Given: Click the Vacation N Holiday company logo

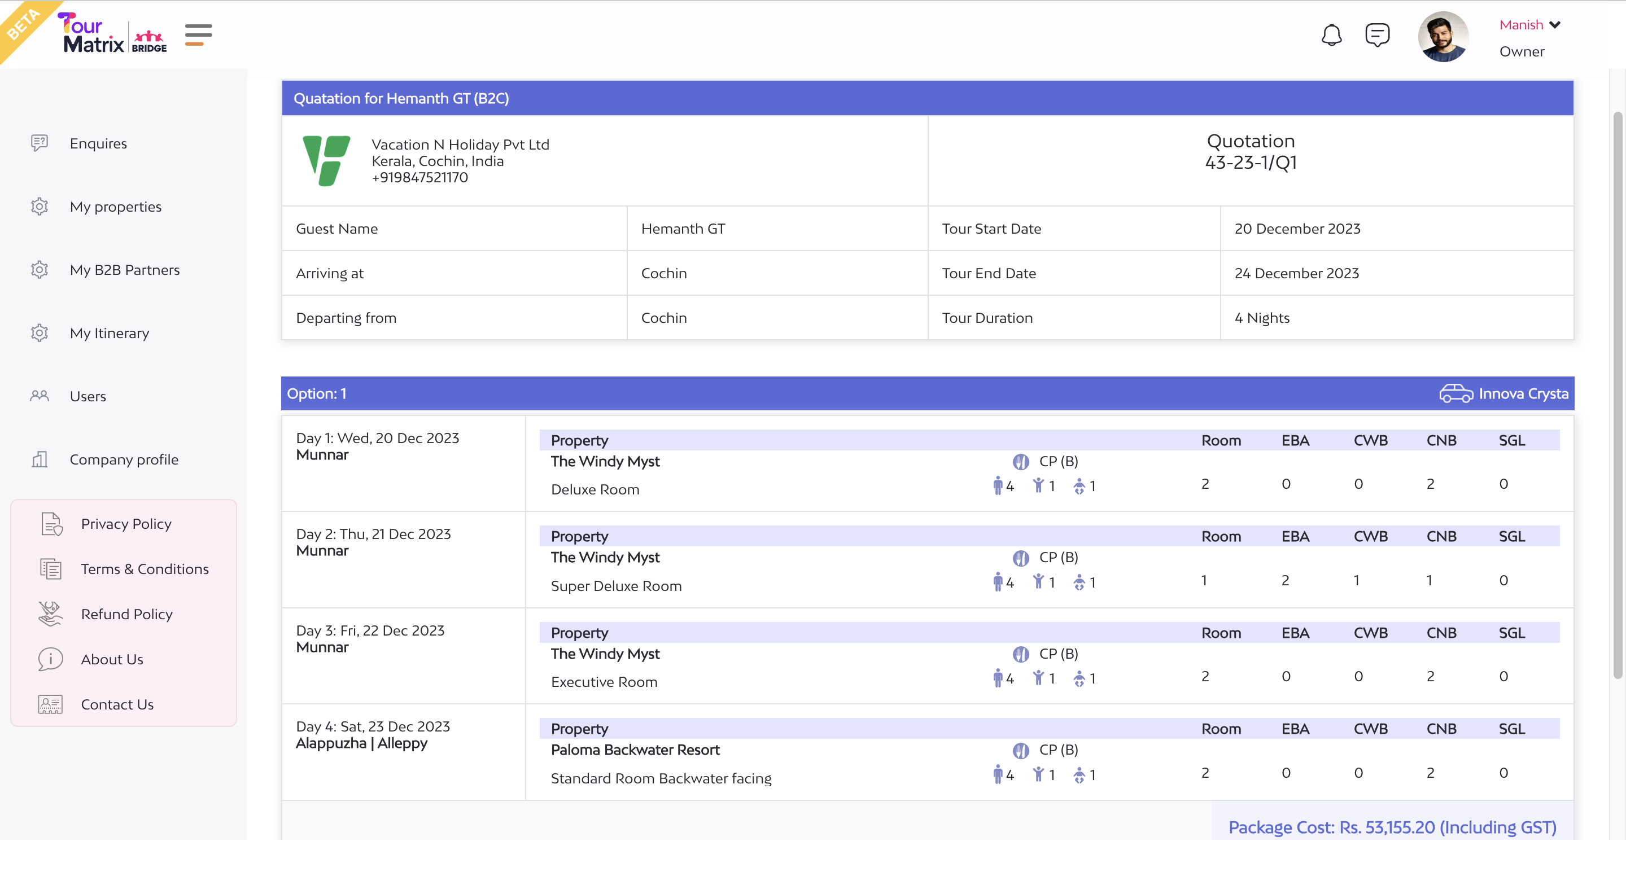Looking at the screenshot, I should point(326,160).
